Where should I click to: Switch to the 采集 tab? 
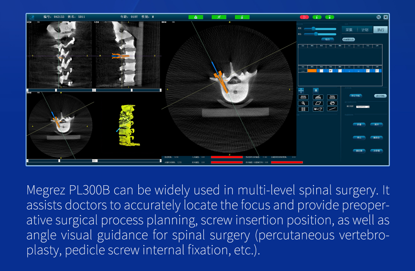coord(349,30)
